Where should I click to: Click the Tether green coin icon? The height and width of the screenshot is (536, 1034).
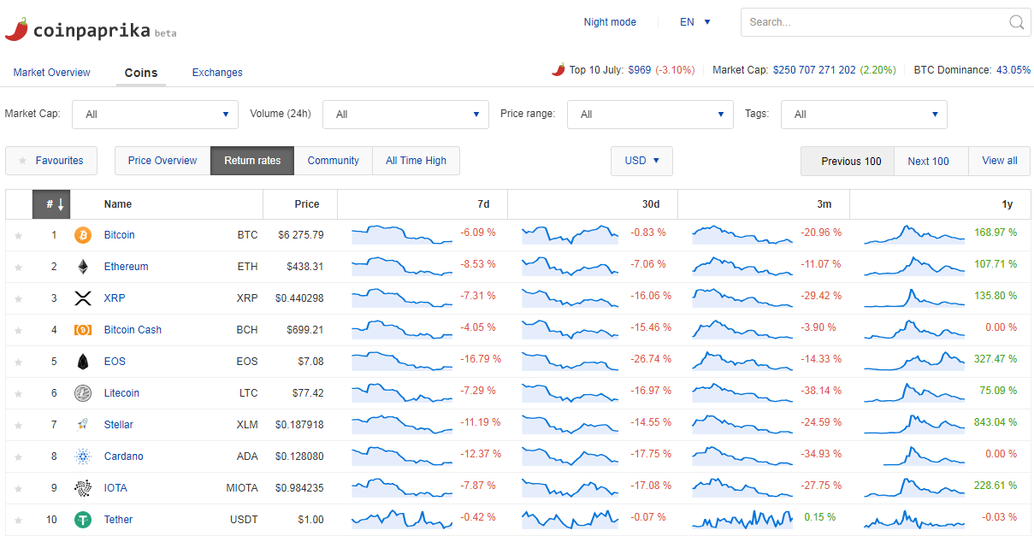tap(83, 520)
